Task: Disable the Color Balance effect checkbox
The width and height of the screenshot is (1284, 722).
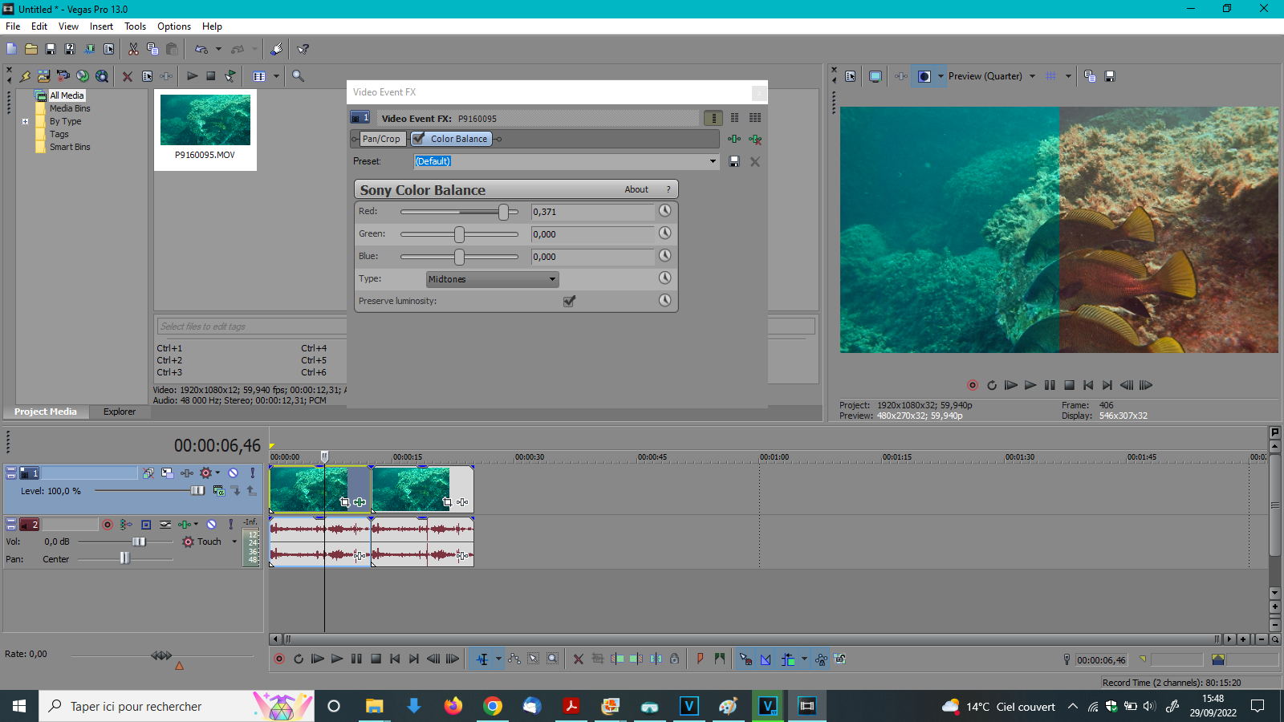Action: (419, 139)
